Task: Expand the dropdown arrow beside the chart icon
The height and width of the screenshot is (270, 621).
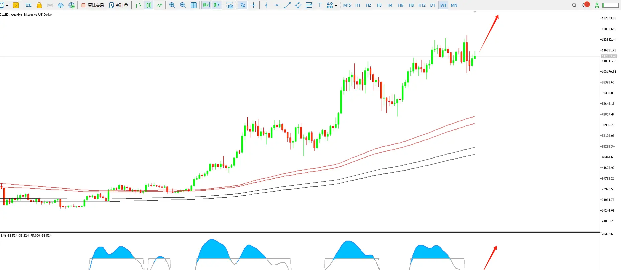Action: (x=7, y=5)
